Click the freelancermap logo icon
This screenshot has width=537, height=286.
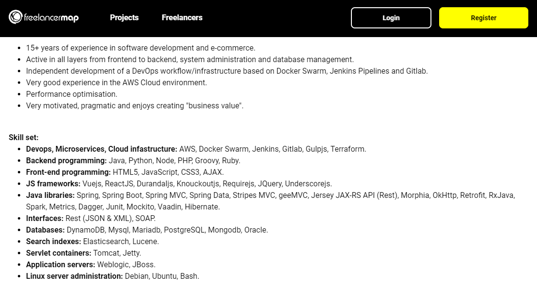(15, 18)
